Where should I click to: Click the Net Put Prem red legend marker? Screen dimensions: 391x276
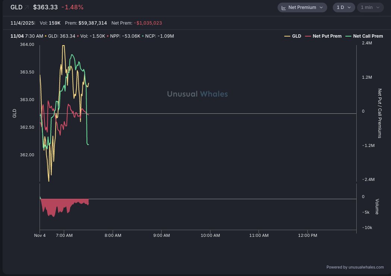point(308,36)
